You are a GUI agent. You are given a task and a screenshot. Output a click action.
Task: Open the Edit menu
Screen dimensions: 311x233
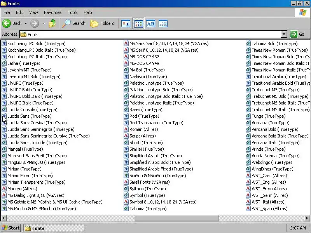pyautogui.click(x=19, y=12)
